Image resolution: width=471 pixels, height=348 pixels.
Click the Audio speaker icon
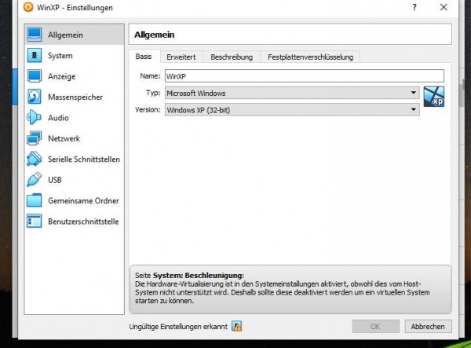click(34, 118)
